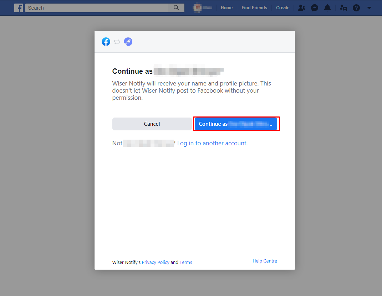Screen dimensions: 382x296
Task: Open the Quick Help question mark icon
Action: click(x=356, y=8)
